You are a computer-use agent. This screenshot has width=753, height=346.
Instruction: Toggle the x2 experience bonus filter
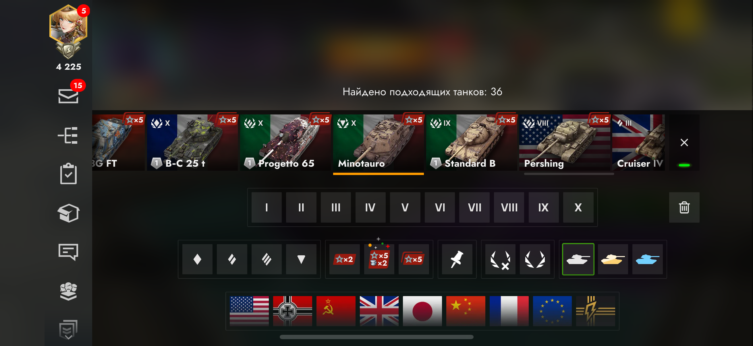pyautogui.click(x=344, y=259)
